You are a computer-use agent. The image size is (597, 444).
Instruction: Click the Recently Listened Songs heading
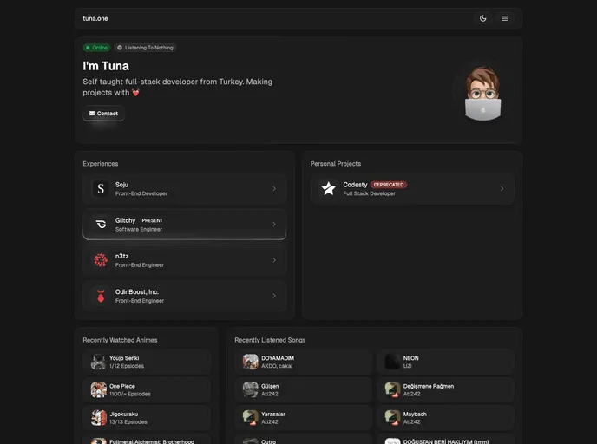270,340
